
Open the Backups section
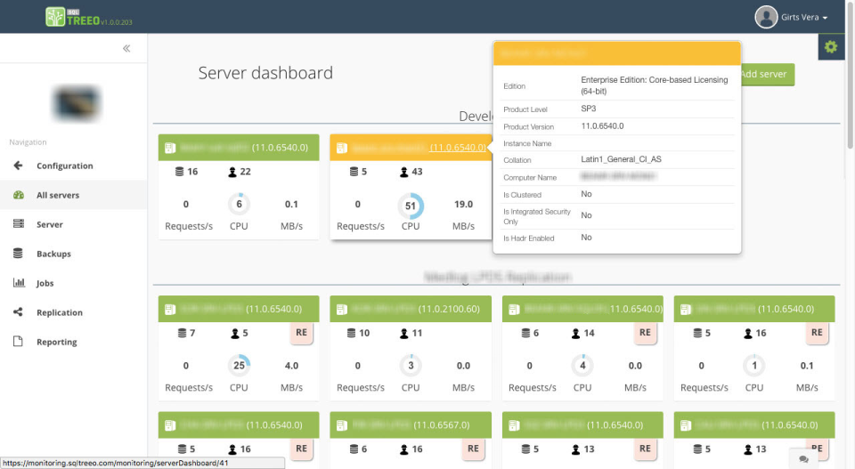coord(53,254)
